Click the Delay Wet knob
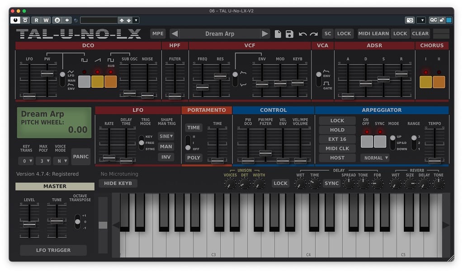463x272 pixels. click(300, 184)
